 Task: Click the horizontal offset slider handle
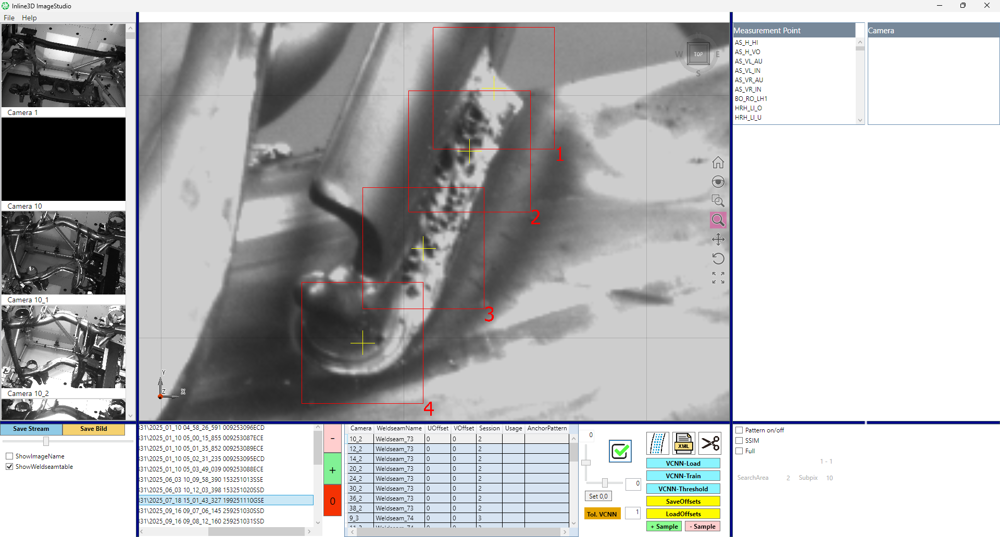[605, 483]
